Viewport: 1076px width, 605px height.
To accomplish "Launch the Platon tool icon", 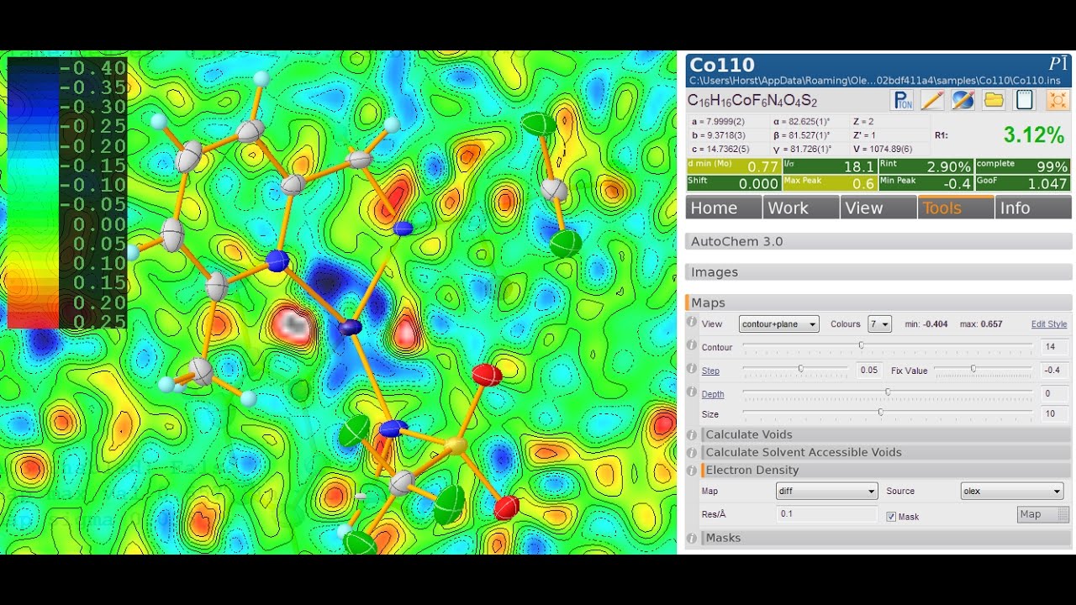I will click(903, 101).
